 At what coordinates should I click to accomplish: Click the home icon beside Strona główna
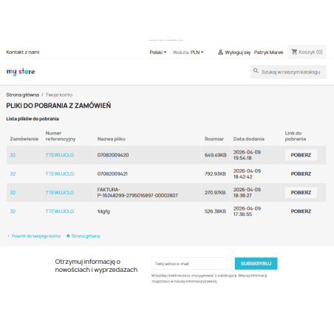68,236
